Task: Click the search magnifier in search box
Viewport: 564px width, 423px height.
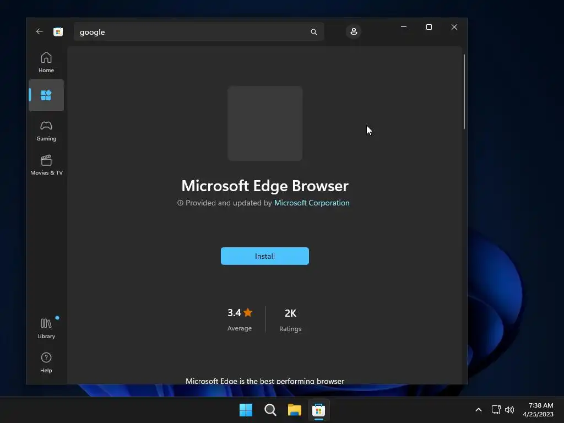Action: tap(313, 31)
